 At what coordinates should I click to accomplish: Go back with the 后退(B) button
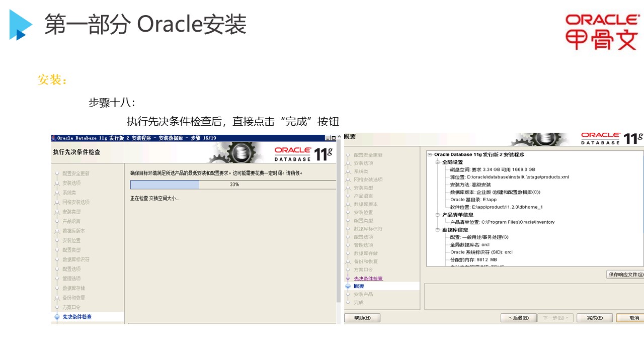[x=518, y=318]
